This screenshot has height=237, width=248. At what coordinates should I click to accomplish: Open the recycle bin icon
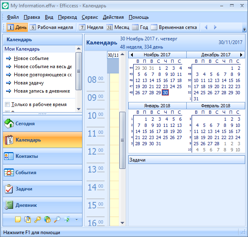point(67,219)
